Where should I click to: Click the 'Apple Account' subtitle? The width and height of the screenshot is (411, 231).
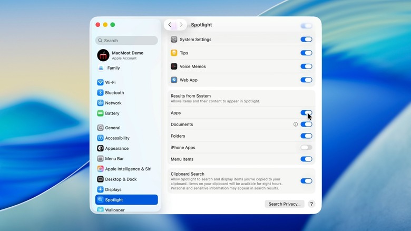coord(124,58)
